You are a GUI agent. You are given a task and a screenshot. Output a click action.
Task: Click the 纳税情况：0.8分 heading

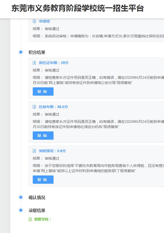point(52,151)
